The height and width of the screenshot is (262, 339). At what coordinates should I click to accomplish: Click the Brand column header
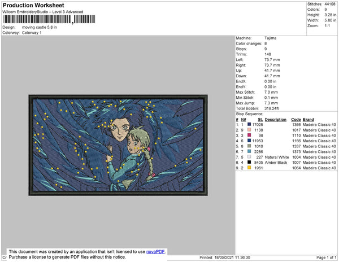click(308, 120)
